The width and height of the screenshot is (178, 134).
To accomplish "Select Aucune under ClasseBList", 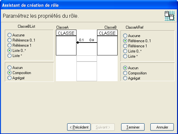I will pos(16,35).
